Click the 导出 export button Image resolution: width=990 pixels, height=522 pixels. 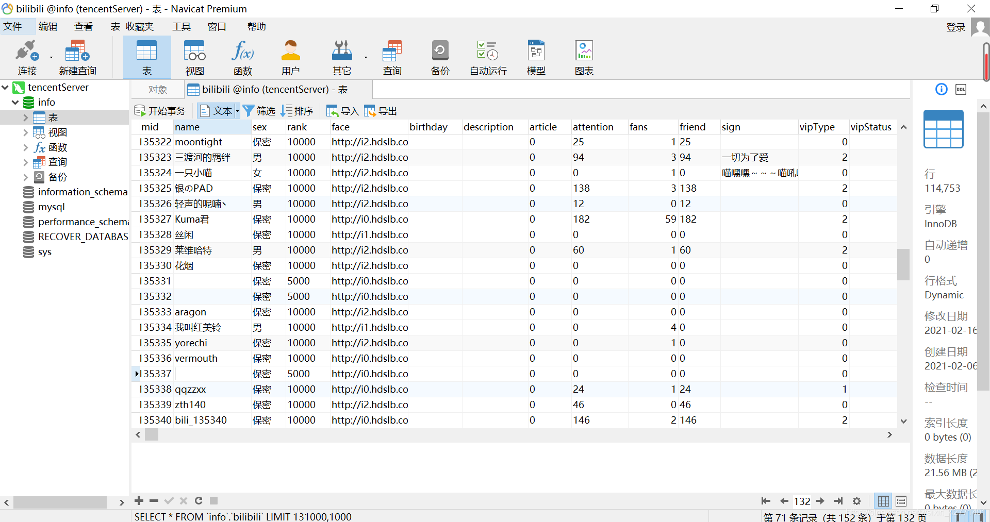(x=381, y=111)
